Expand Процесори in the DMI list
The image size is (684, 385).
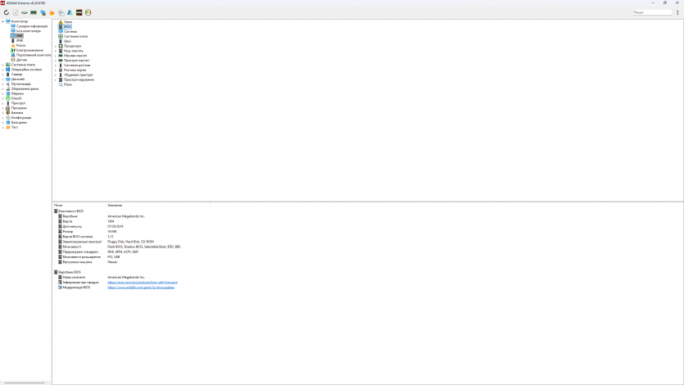[x=55, y=46]
